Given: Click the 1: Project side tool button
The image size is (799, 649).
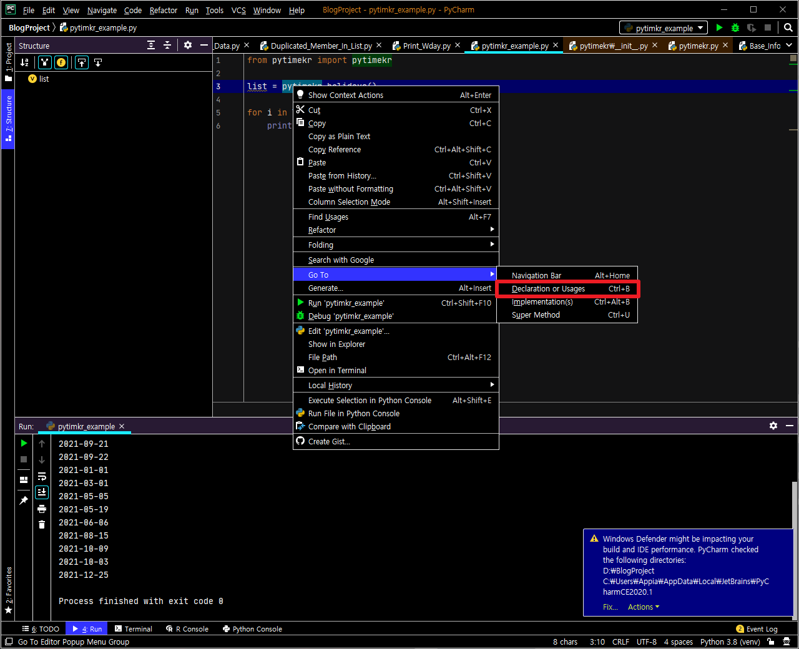Looking at the screenshot, I should point(8,62).
